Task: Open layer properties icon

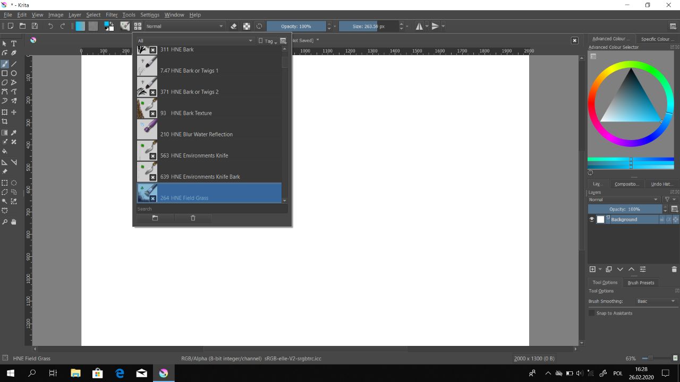Action: (x=643, y=270)
